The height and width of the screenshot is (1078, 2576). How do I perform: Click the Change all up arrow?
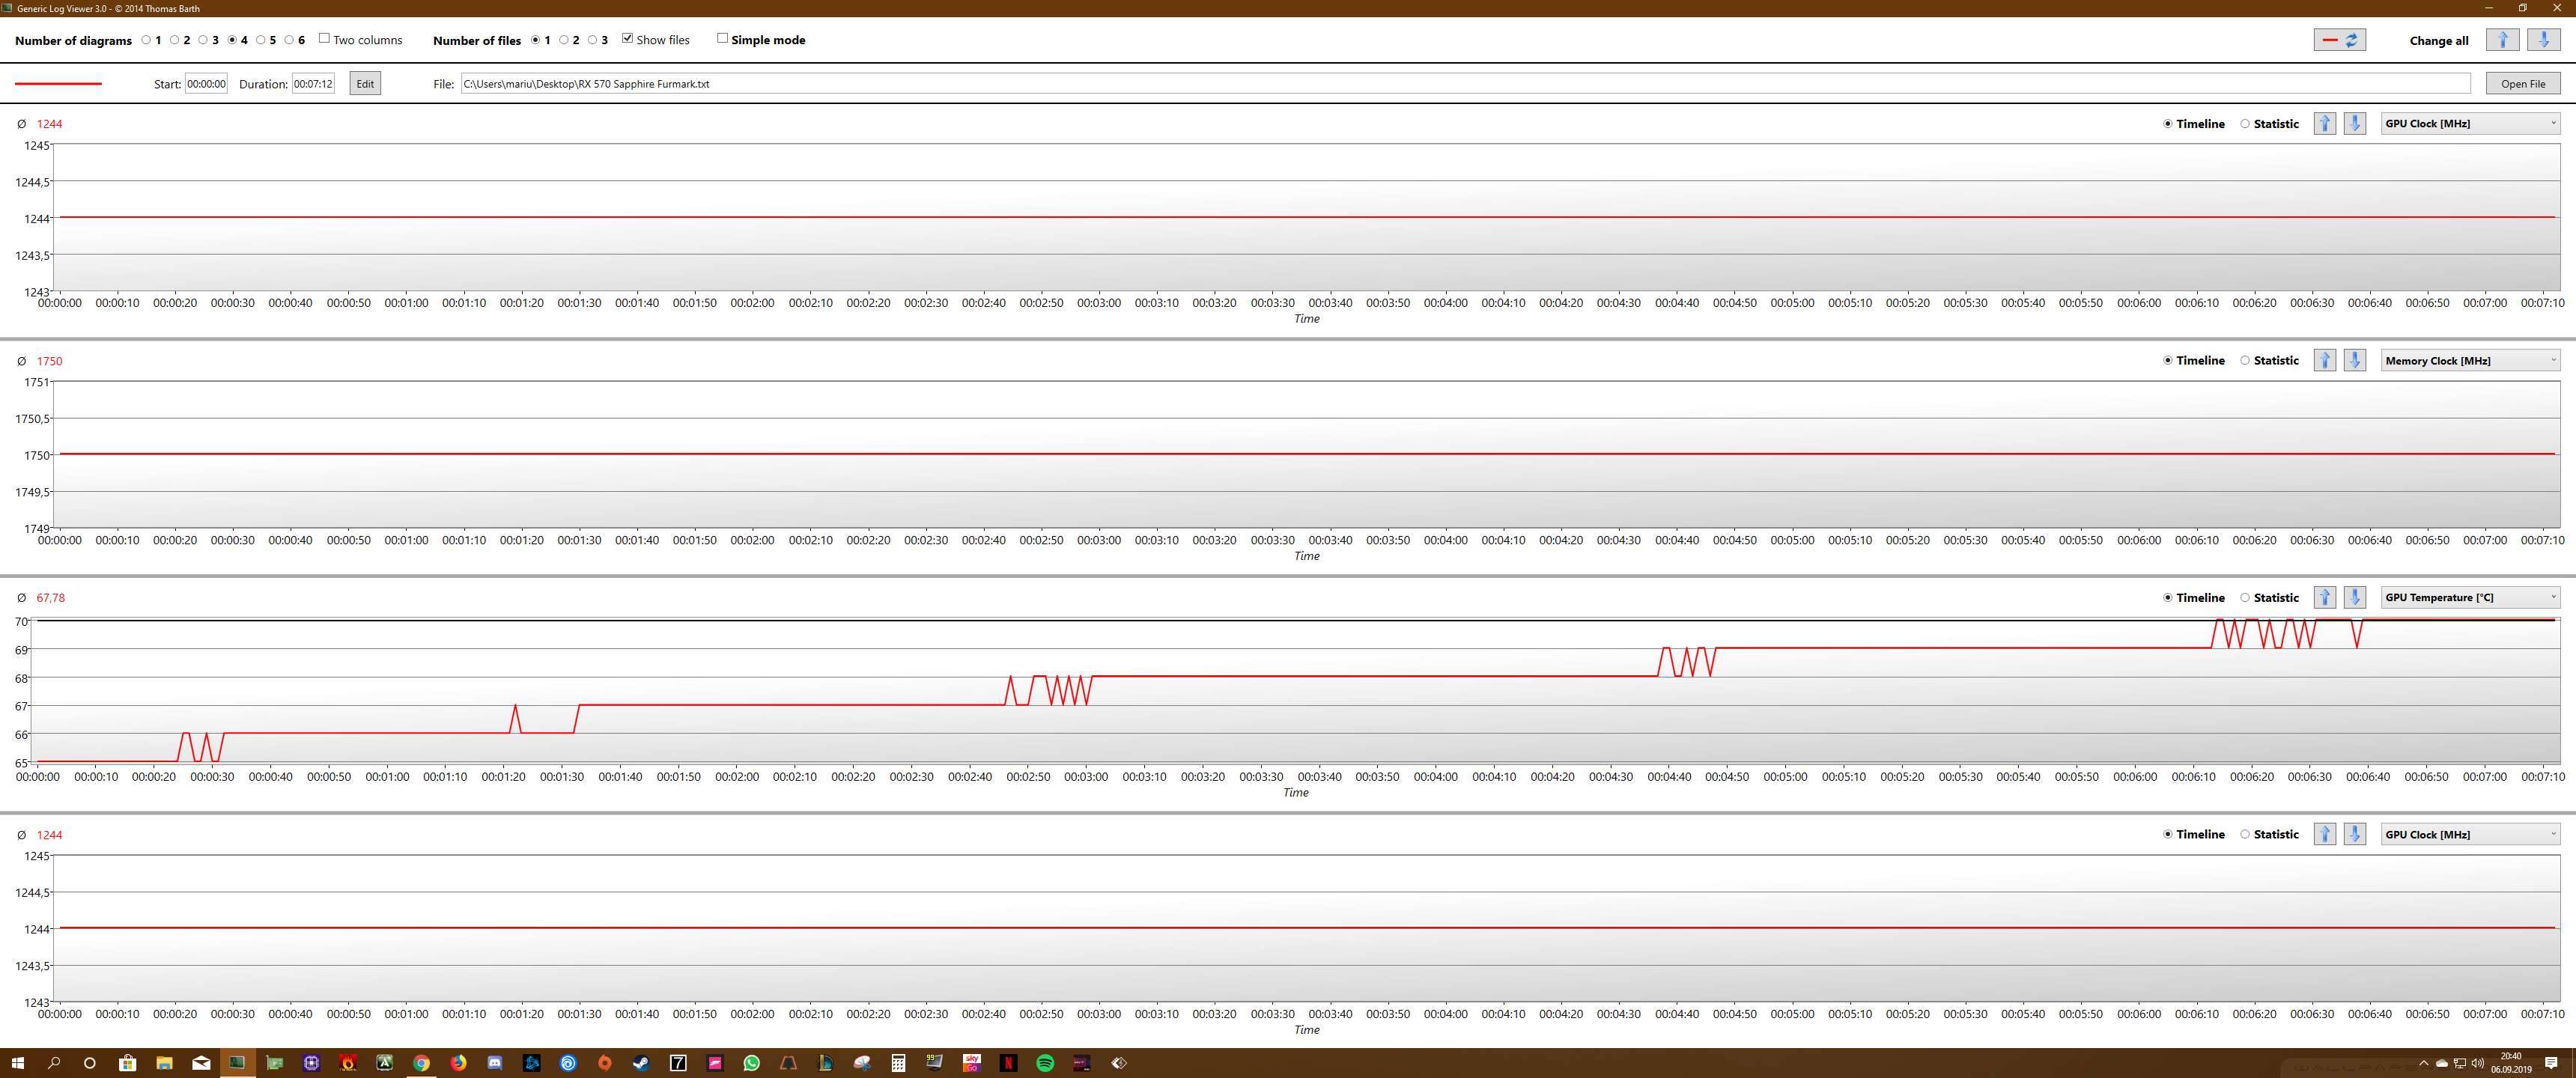click(2502, 40)
